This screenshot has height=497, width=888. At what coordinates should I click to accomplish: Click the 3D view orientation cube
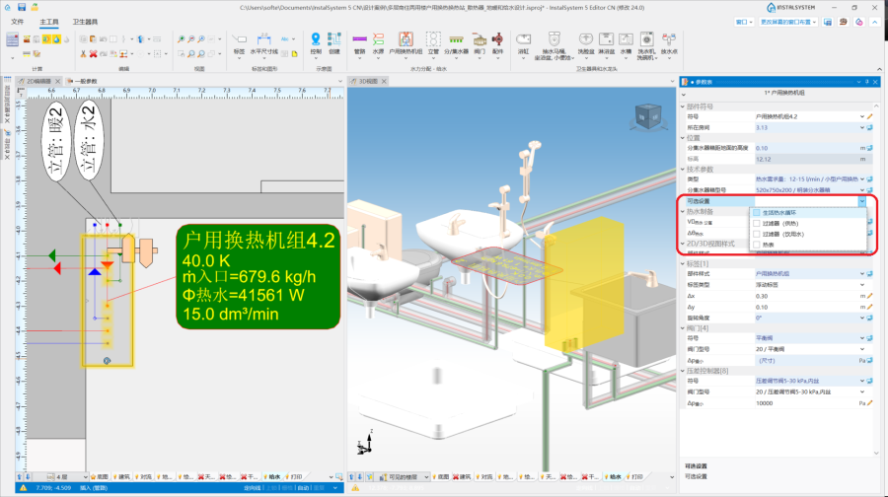click(648, 116)
